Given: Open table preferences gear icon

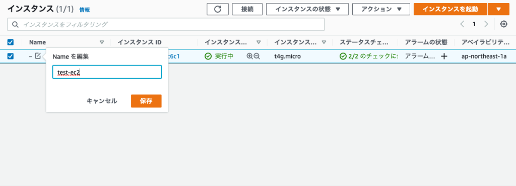Looking at the screenshot, I should tap(503, 24).
